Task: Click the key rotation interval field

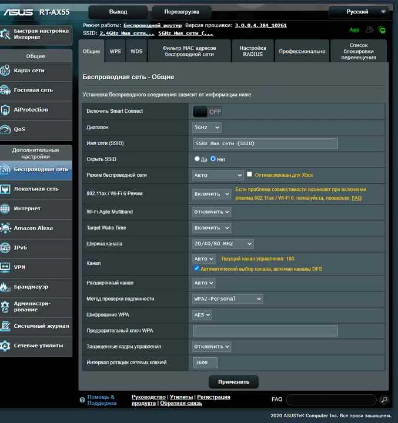Action: (205, 362)
